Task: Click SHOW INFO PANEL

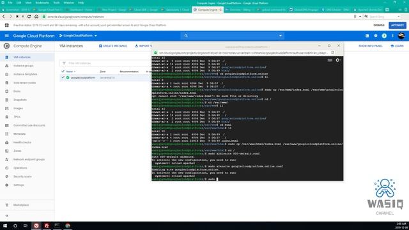Action: (x=371, y=46)
